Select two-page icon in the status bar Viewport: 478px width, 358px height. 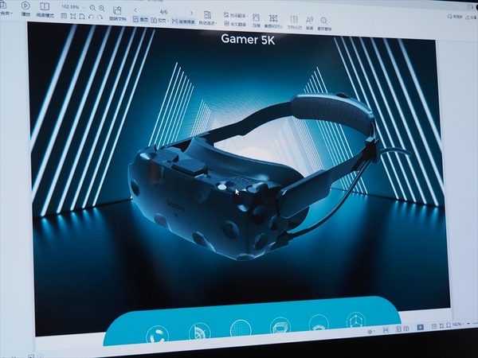(x=406, y=329)
